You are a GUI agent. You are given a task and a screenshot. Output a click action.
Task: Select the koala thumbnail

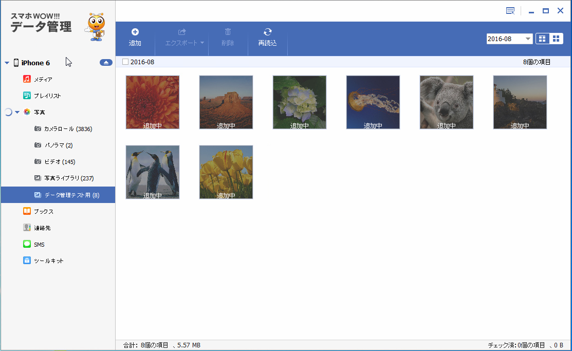tap(447, 102)
